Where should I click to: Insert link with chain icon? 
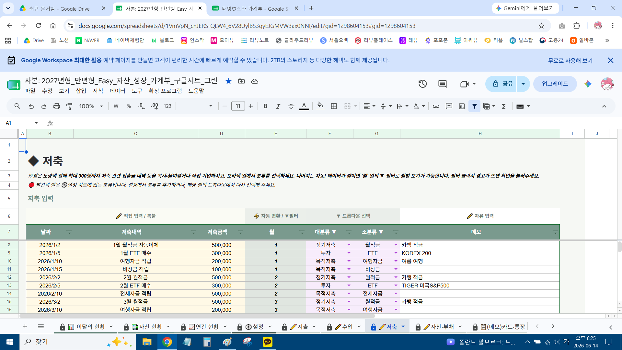pos(436,106)
